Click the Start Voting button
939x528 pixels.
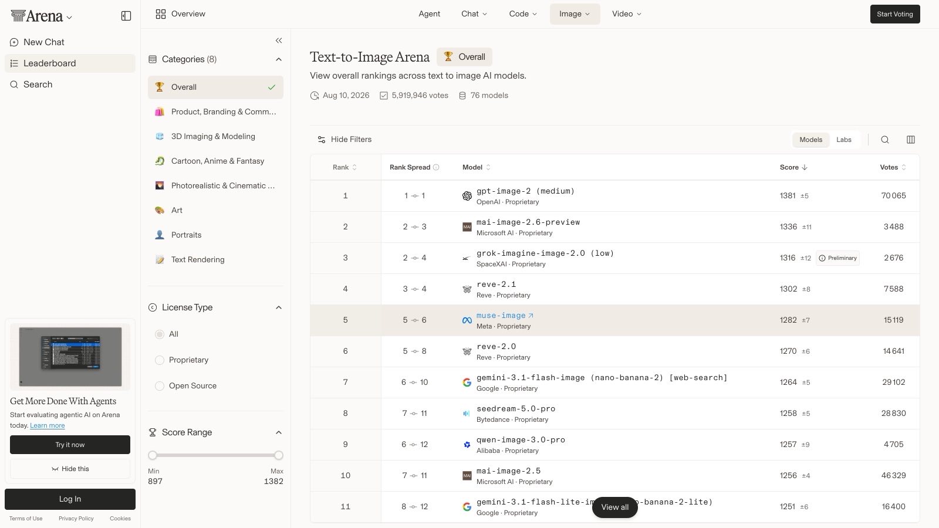(x=895, y=14)
